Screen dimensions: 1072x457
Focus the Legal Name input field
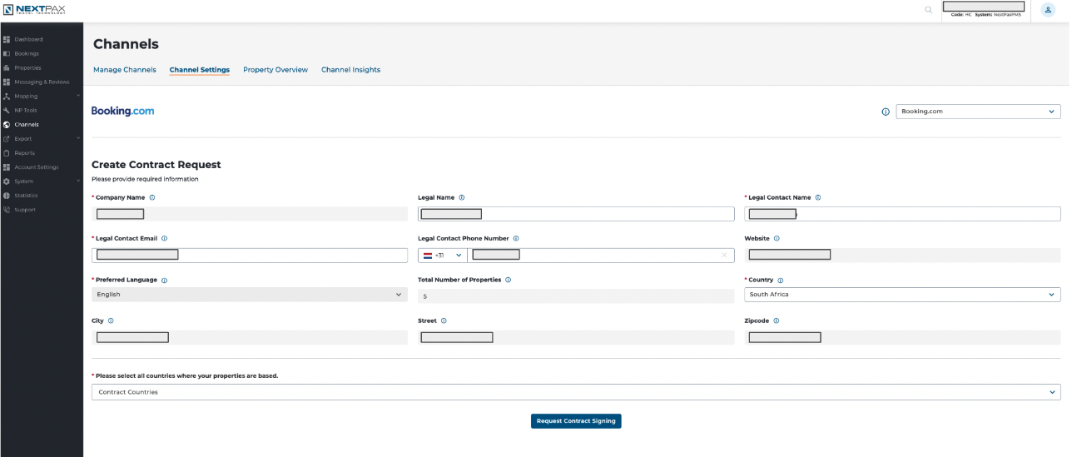click(x=576, y=214)
